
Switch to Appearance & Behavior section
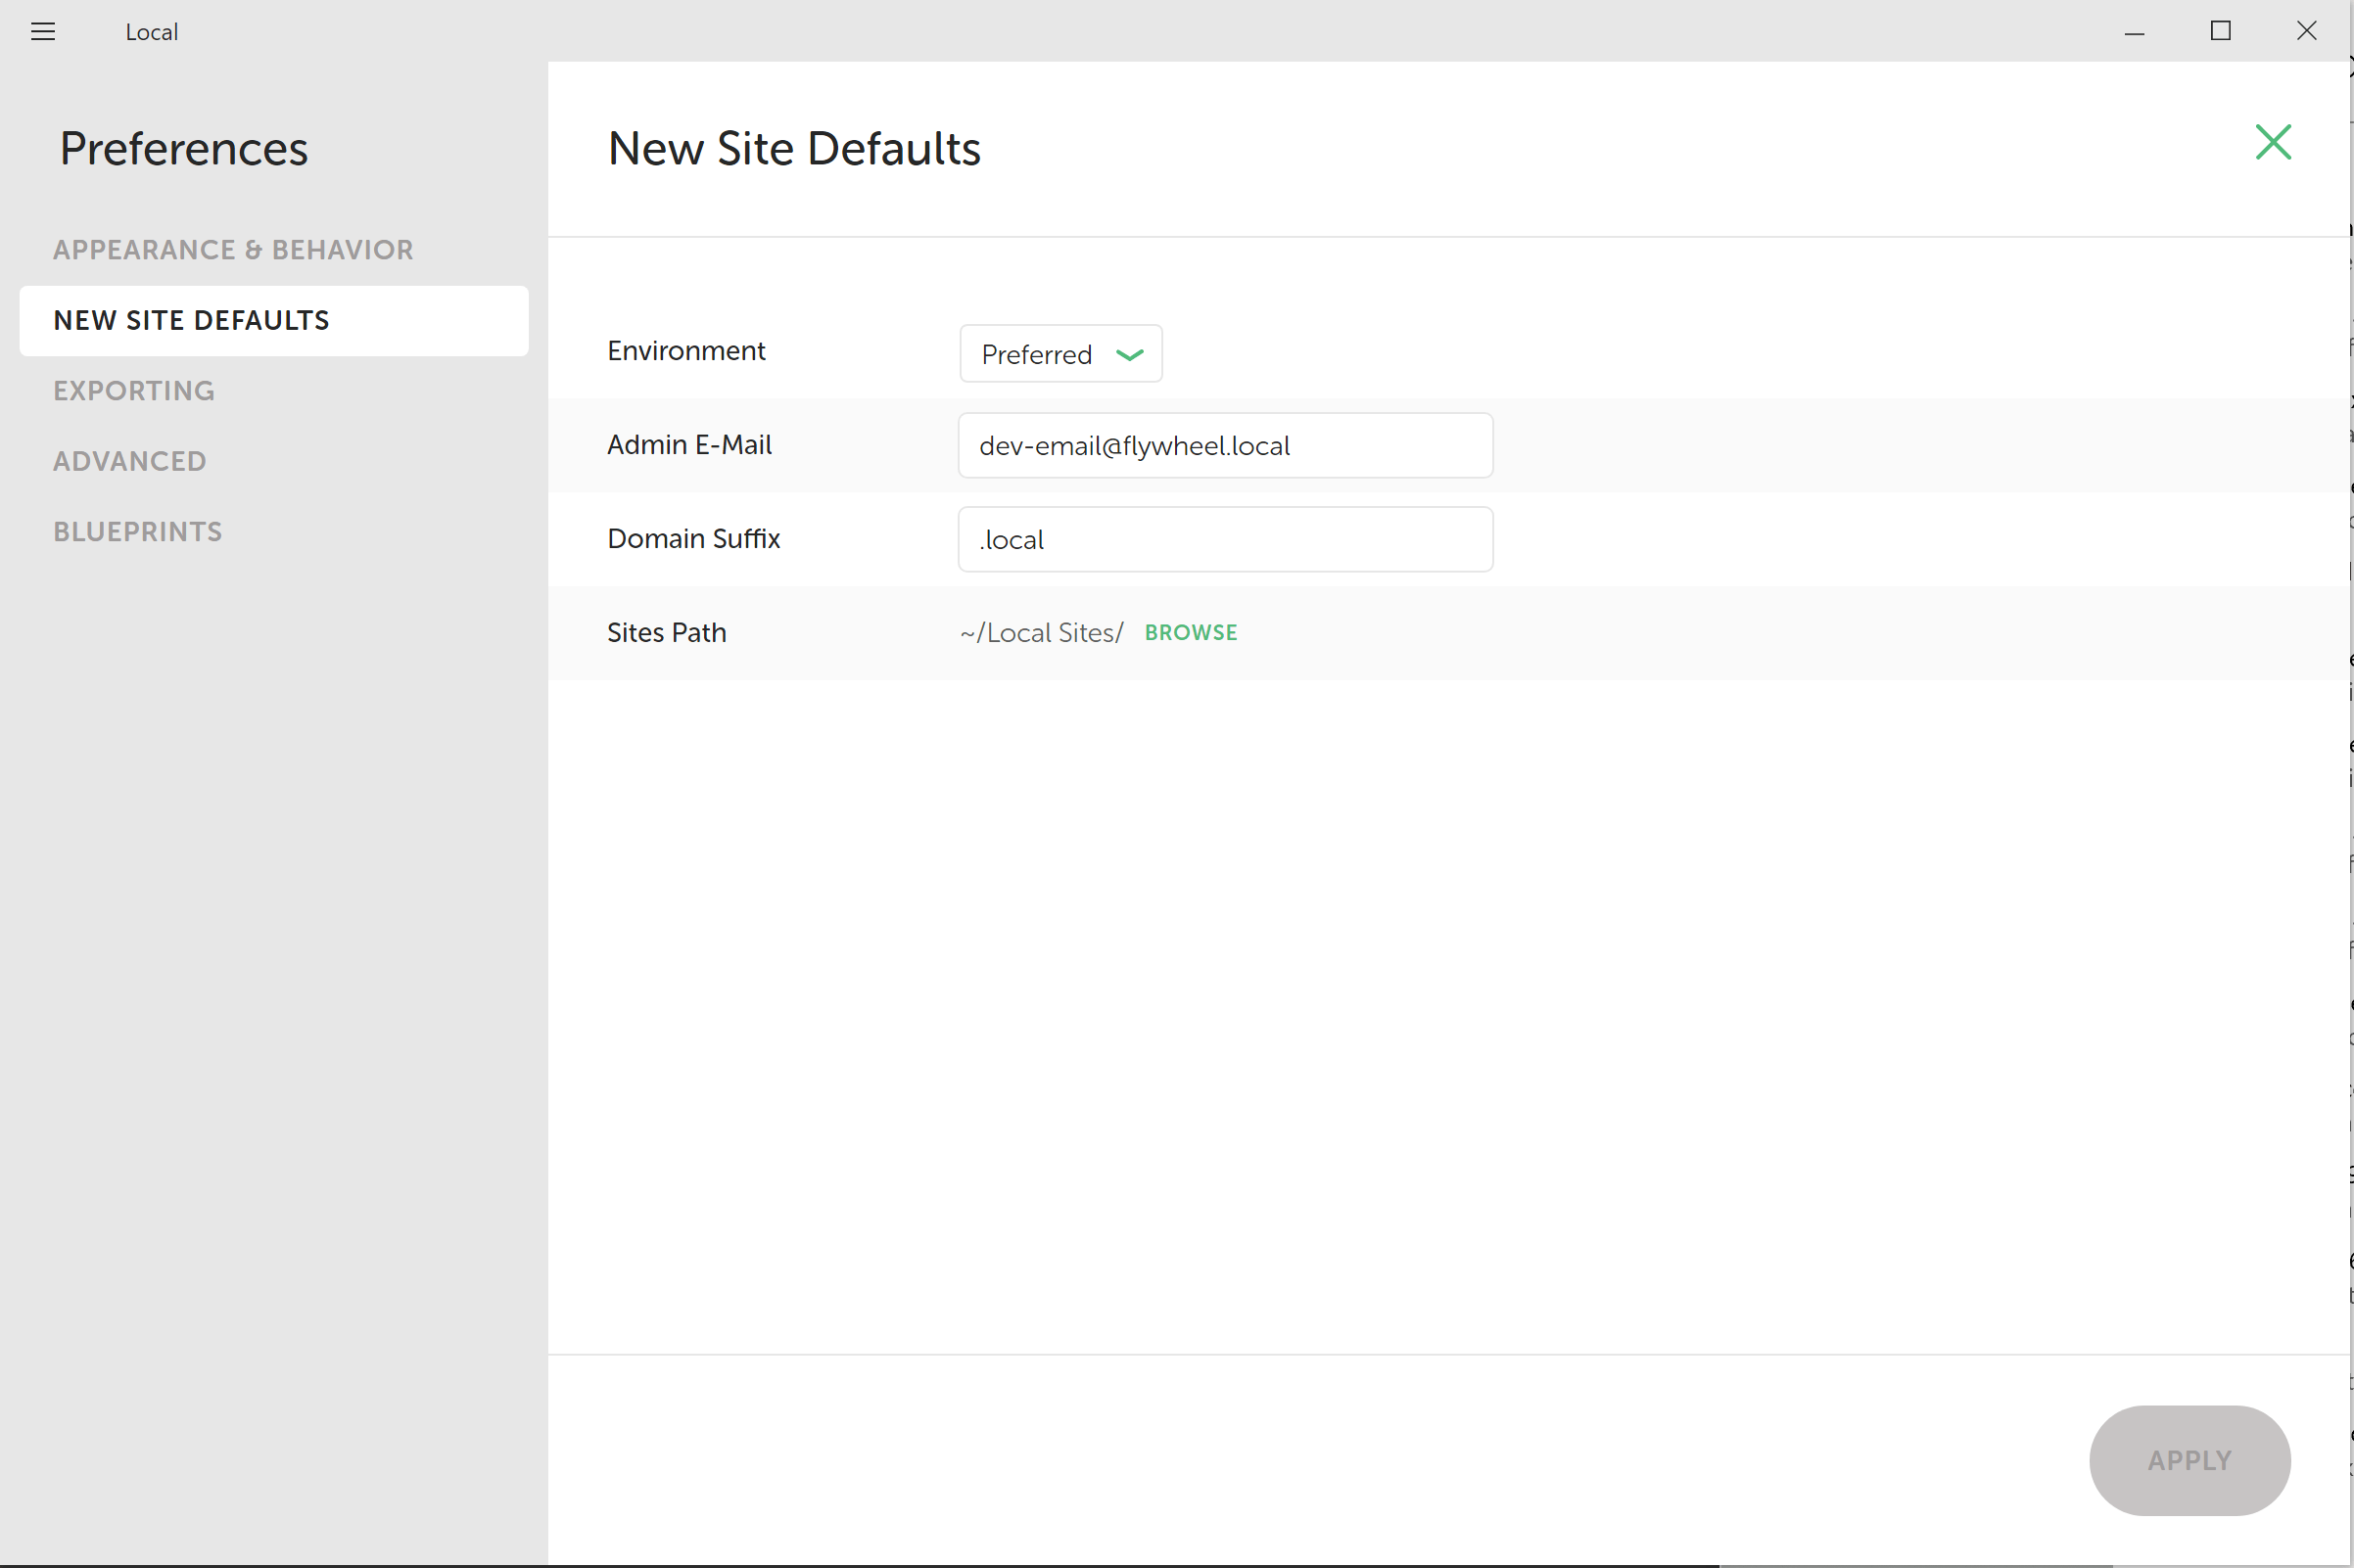(232, 250)
